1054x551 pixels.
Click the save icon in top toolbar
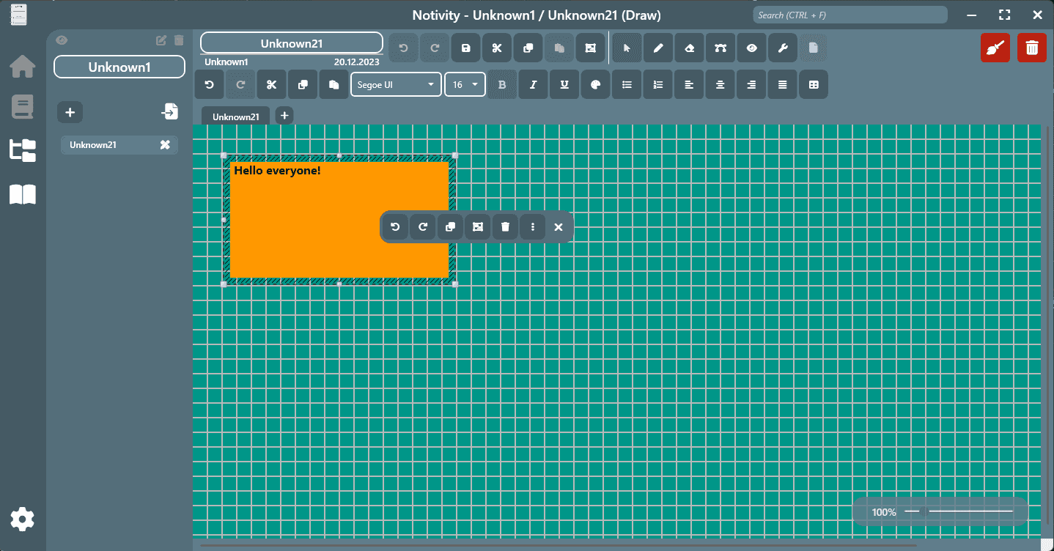[466, 48]
